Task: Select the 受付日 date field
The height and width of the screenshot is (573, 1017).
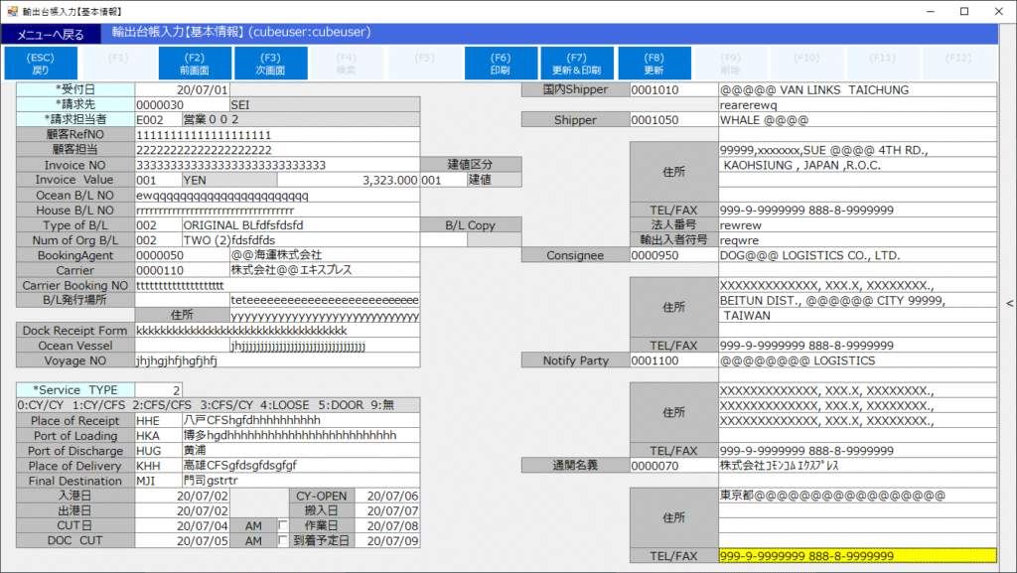Action: pos(182,89)
